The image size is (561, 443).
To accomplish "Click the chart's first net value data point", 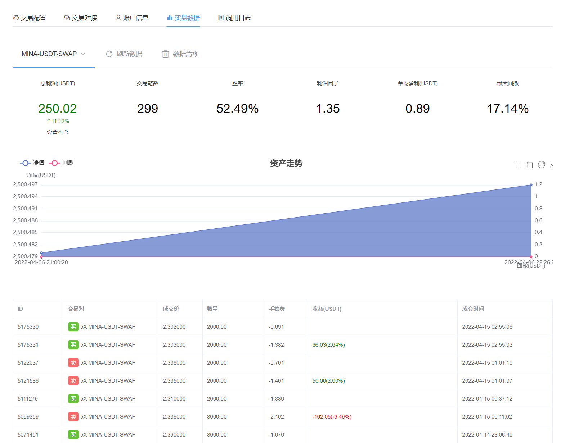I will (41, 253).
